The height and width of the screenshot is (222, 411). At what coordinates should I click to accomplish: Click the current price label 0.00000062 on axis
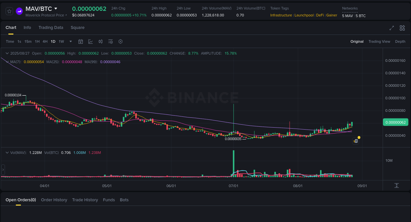(x=396, y=122)
